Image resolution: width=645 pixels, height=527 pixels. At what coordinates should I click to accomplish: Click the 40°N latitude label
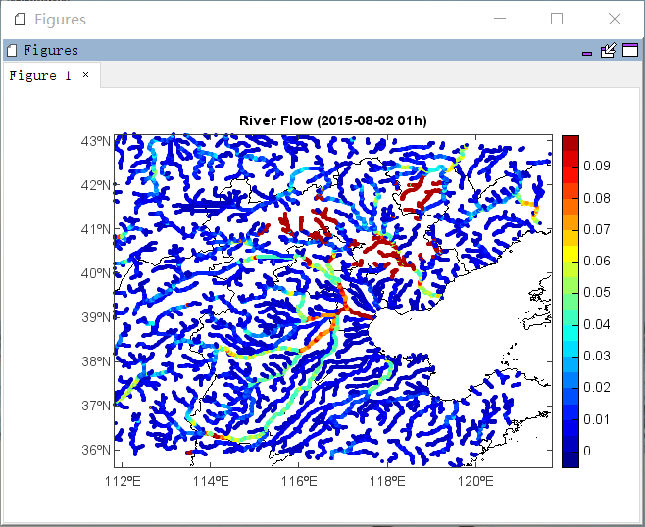(x=96, y=273)
